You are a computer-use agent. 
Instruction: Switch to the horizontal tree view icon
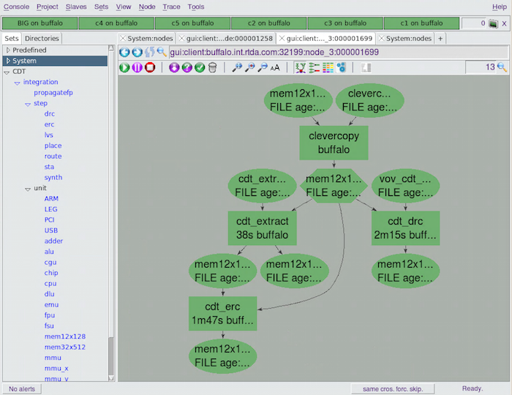click(315, 67)
